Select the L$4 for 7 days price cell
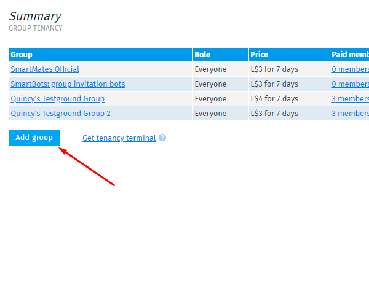Screen dimensions: 369x285 coord(289,99)
